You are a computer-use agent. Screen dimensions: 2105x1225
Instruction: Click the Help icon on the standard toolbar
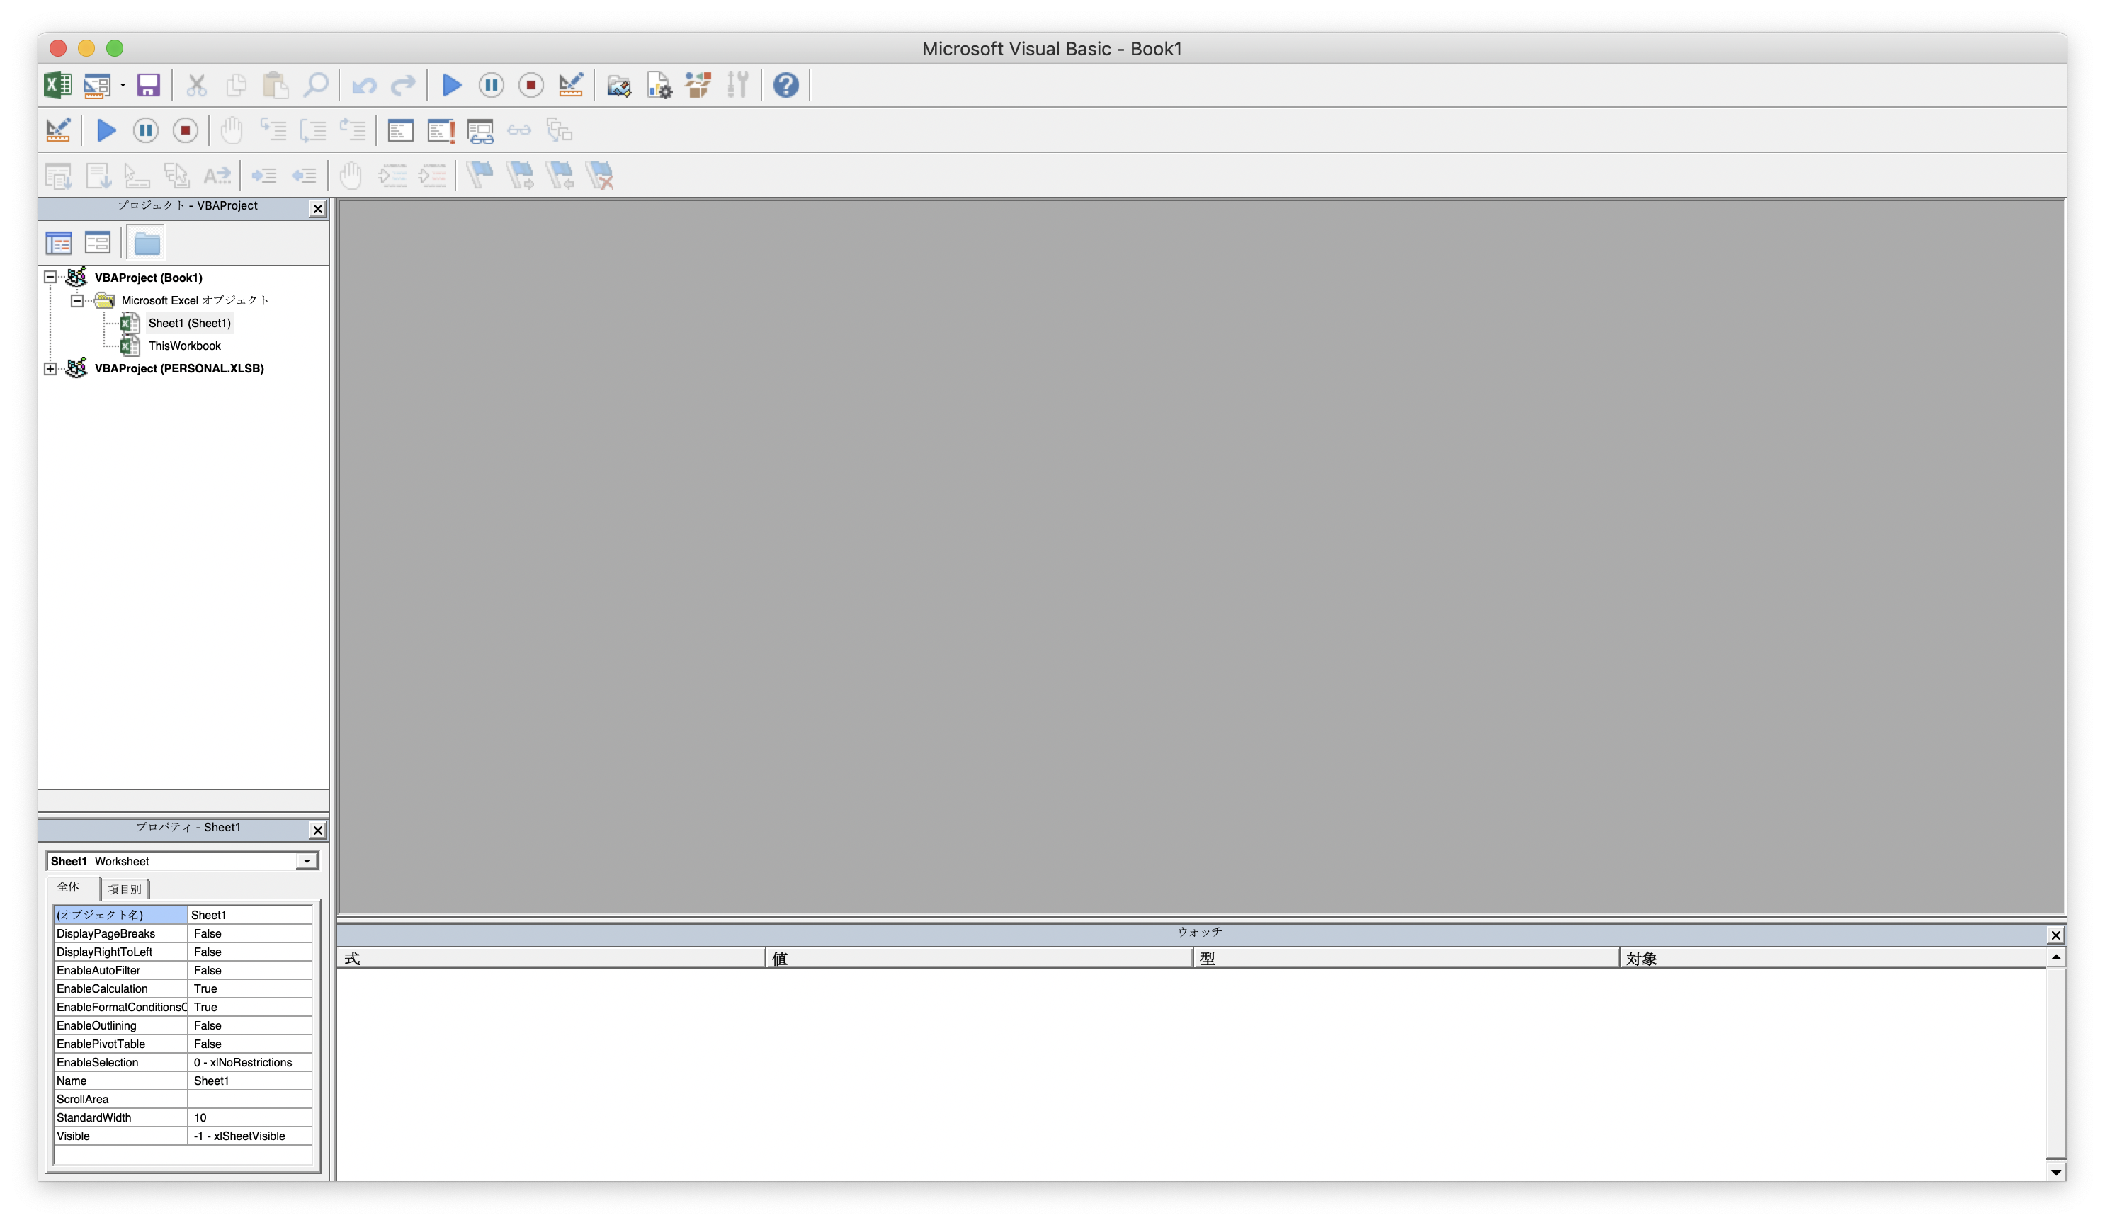click(x=785, y=84)
